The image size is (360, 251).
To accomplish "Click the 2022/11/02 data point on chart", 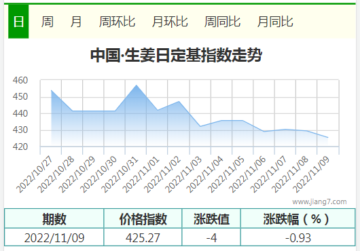I will [179, 101].
